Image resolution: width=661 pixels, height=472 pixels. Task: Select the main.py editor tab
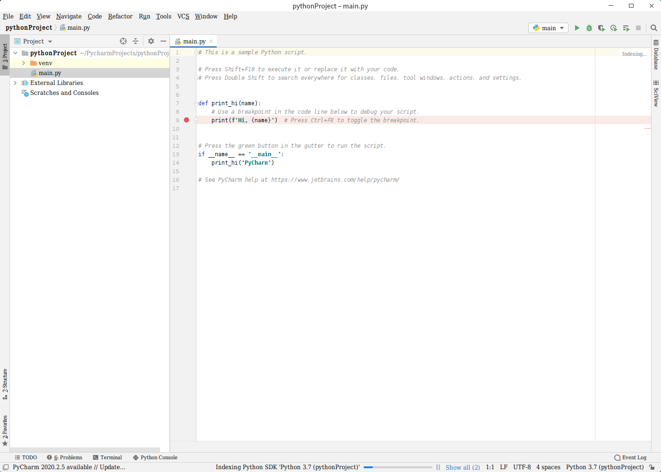[194, 41]
